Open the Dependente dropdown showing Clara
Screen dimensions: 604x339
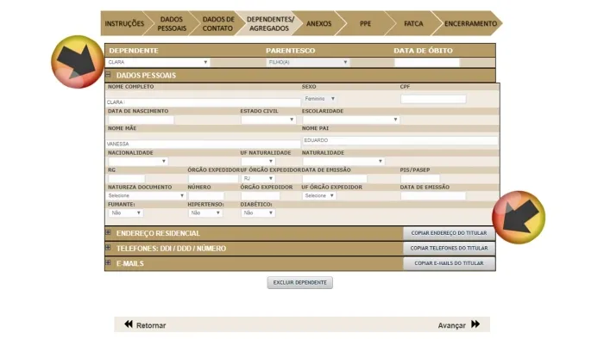[x=158, y=62]
